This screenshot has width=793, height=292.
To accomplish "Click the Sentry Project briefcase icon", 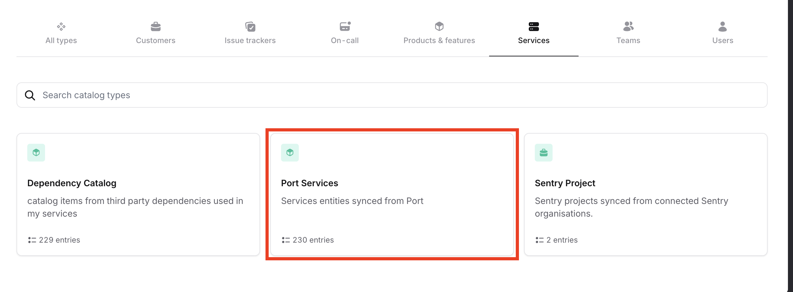I will point(544,153).
